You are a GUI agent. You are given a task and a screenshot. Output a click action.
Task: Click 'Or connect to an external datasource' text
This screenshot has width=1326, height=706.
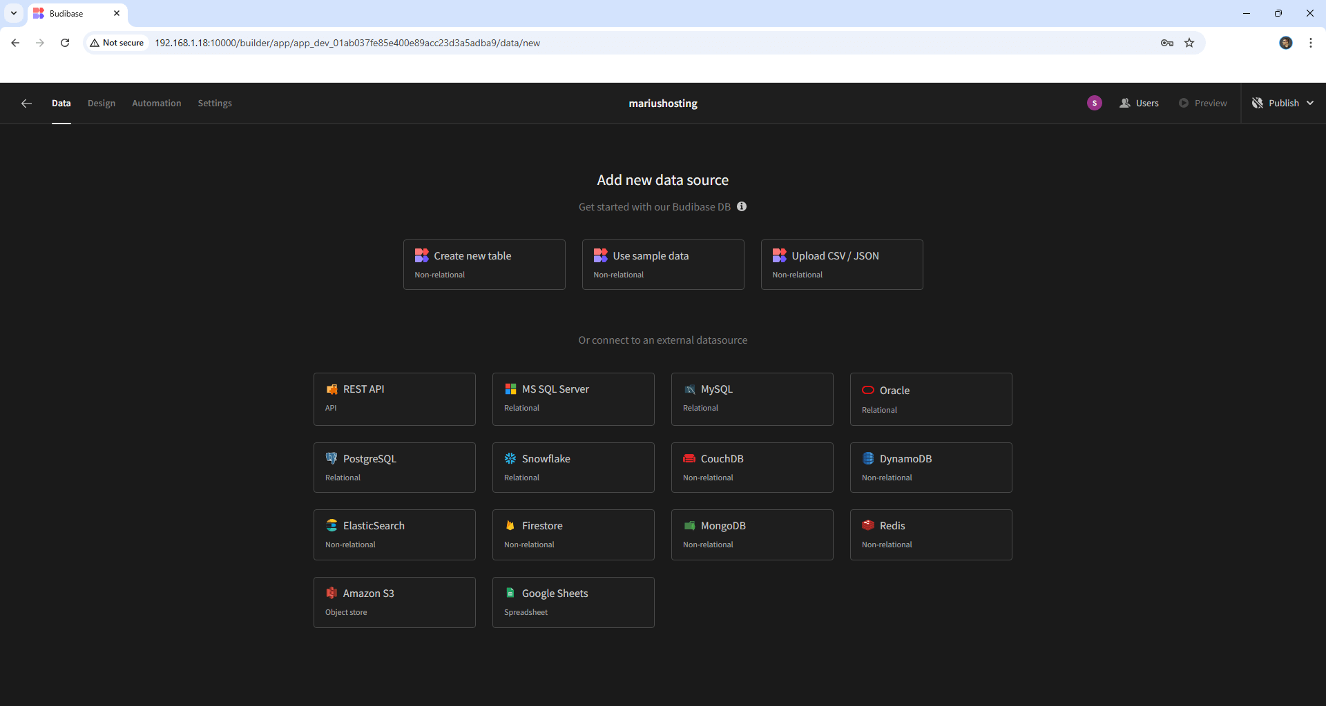click(x=663, y=340)
